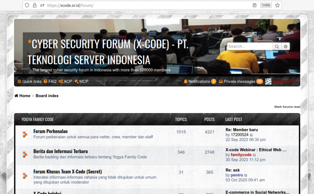Go to ACP administration panel
The image size is (314, 194).
65,82
